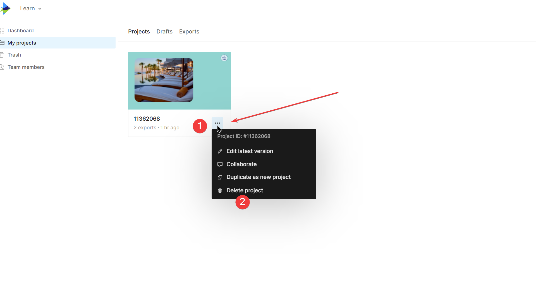This screenshot has height=301, width=536.
Task: Switch to the Drafts tab
Action: pos(164,31)
